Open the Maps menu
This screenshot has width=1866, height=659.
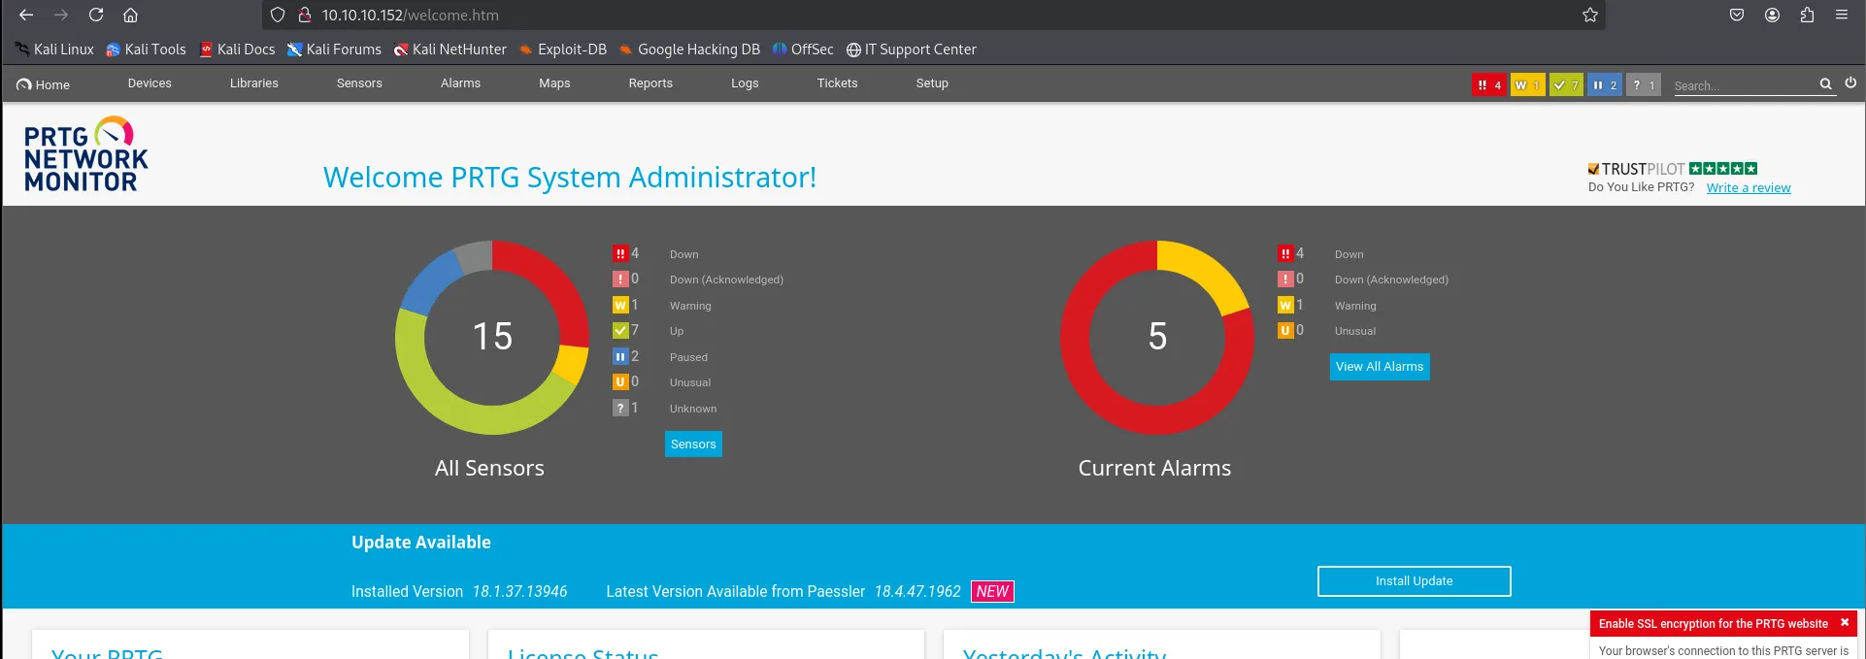click(554, 83)
